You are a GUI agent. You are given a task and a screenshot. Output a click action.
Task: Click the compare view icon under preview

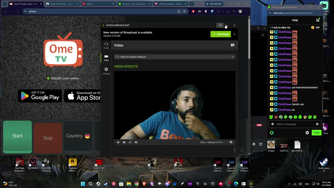click(x=124, y=142)
